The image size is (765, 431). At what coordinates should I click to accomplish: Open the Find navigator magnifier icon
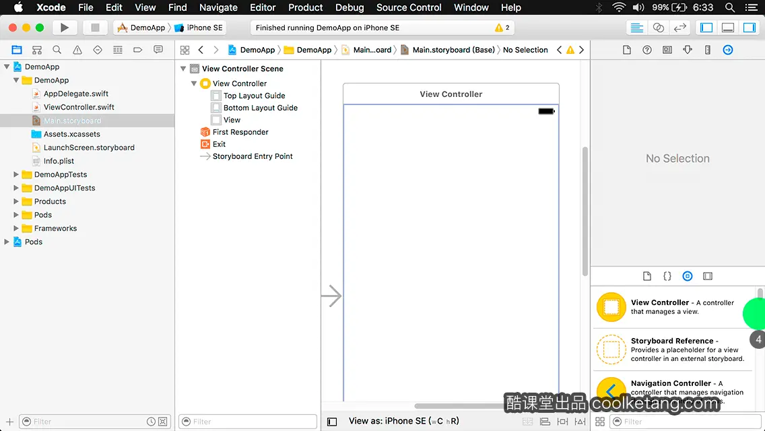pyautogui.click(x=57, y=50)
